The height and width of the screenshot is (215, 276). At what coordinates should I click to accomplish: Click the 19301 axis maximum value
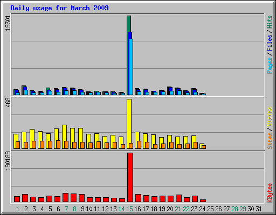point(8,23)
